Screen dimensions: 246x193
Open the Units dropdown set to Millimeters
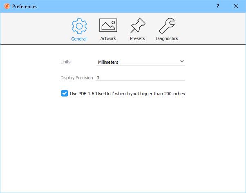(141, 62)
